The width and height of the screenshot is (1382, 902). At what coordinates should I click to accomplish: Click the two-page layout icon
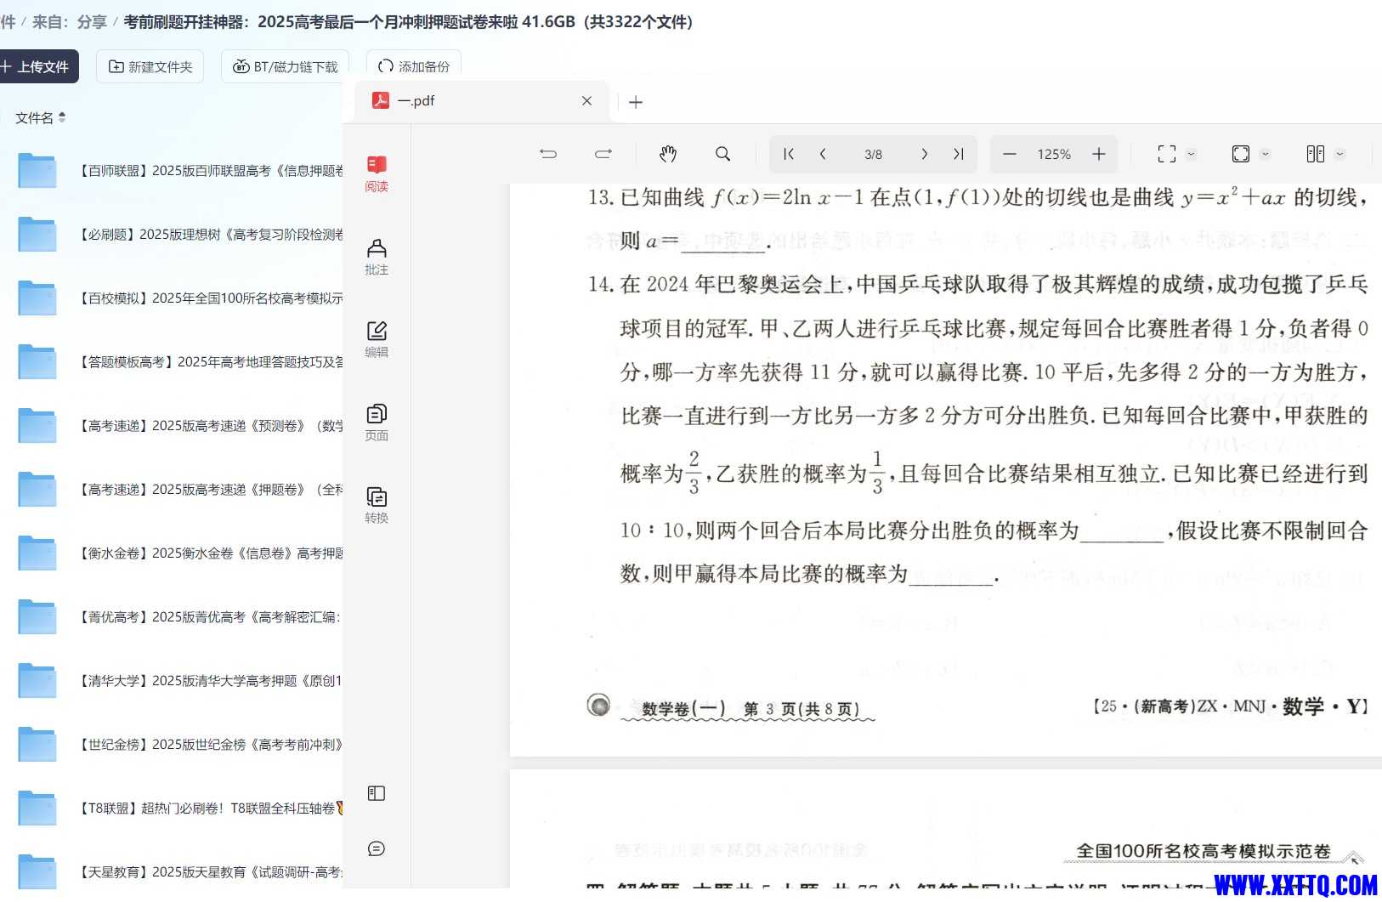pos(1316,154)
